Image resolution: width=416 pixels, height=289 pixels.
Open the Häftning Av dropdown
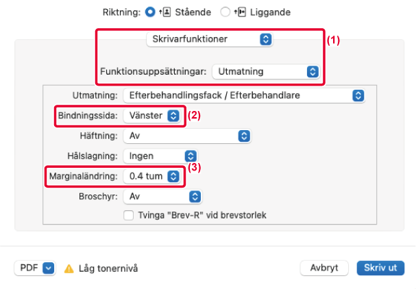[187, 136]
